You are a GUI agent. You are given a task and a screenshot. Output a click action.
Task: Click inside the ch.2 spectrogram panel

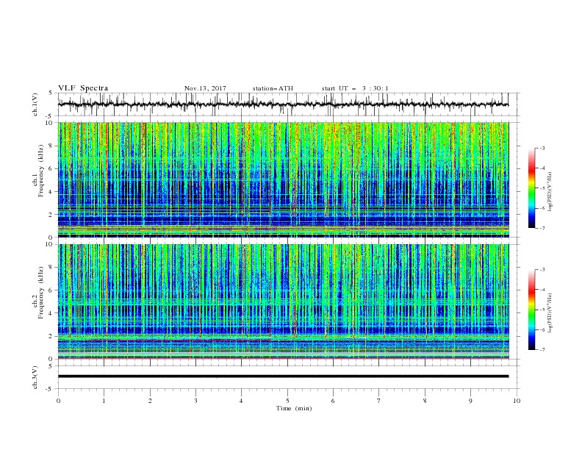(283, 301)
